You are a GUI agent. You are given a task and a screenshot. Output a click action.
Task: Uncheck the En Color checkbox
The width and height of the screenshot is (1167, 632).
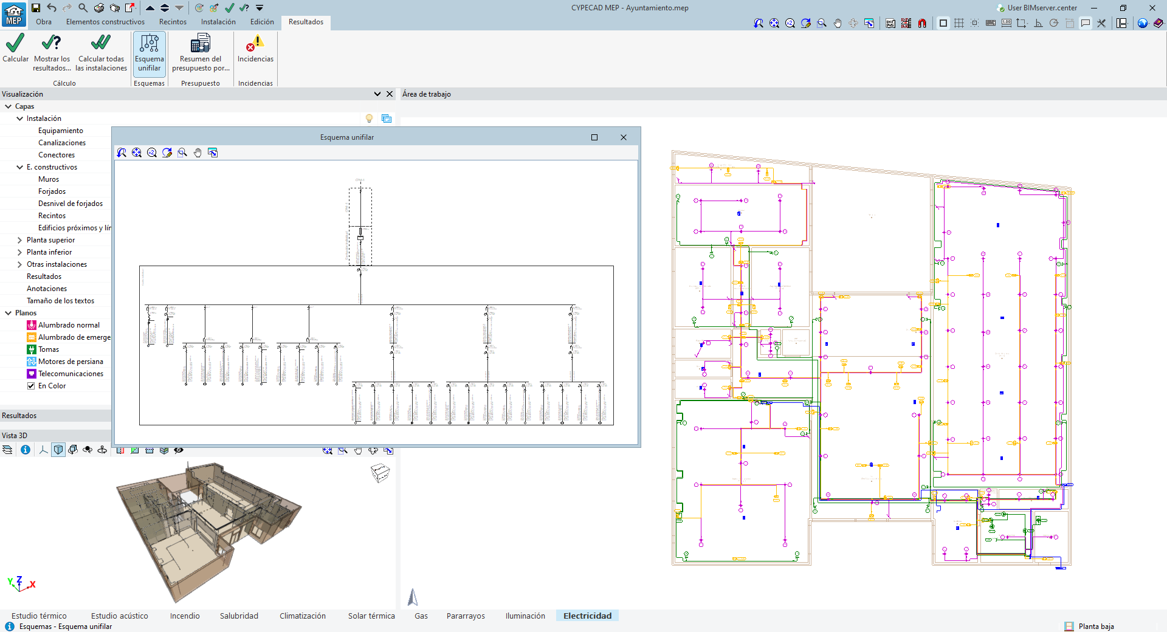click(31, 386)
